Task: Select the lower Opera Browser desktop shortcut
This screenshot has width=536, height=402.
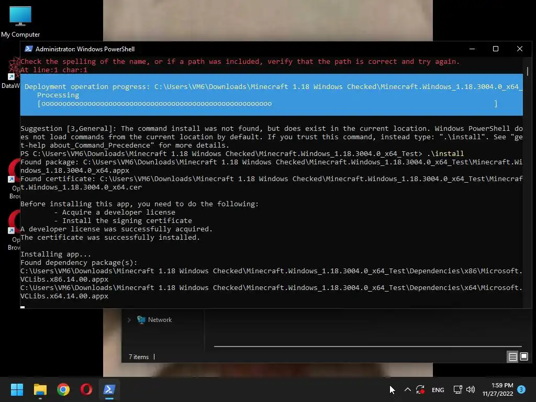Action: [x=14, y=230]
